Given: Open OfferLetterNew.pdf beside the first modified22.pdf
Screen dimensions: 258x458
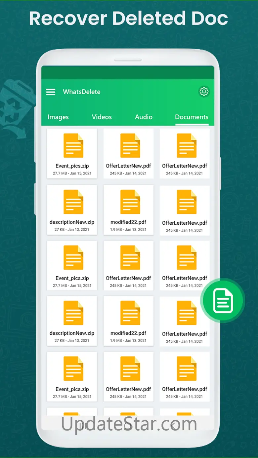Looking at the screenshot, I should point(185,210).
